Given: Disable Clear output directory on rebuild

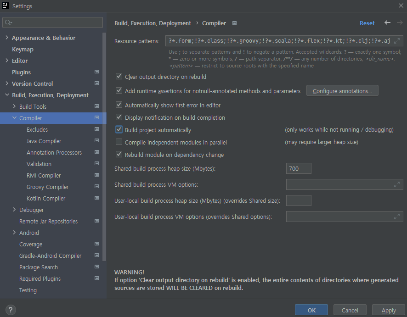Looking at the screenshot, I should click(119, 77).
